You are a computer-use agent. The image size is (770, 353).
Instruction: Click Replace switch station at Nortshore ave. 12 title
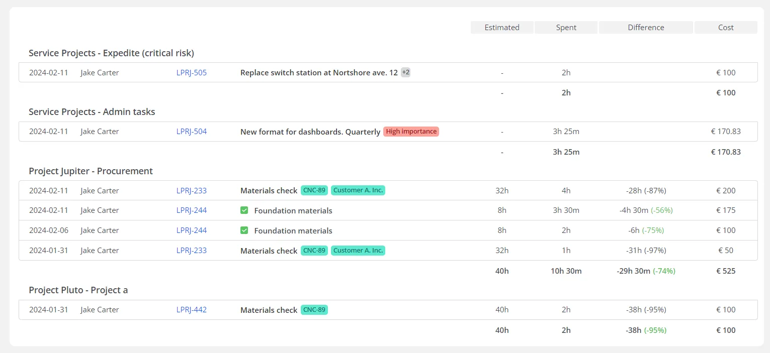click(x=319, y=72)
